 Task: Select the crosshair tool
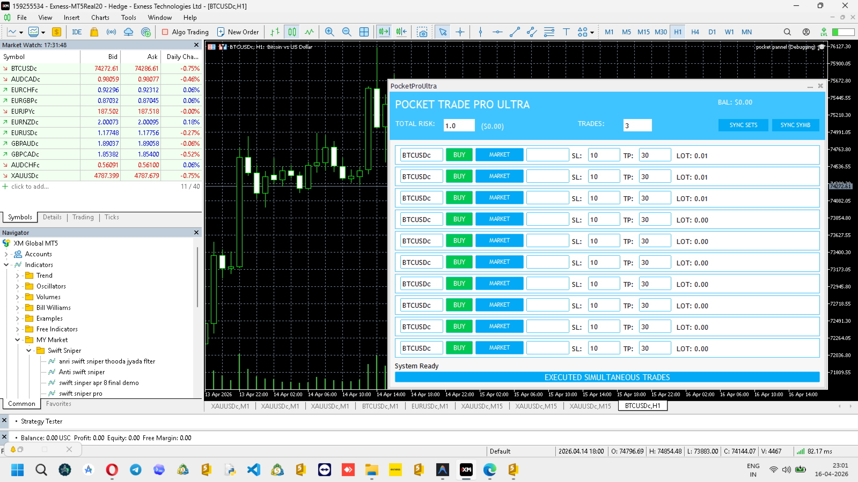[x=460, y=32]
